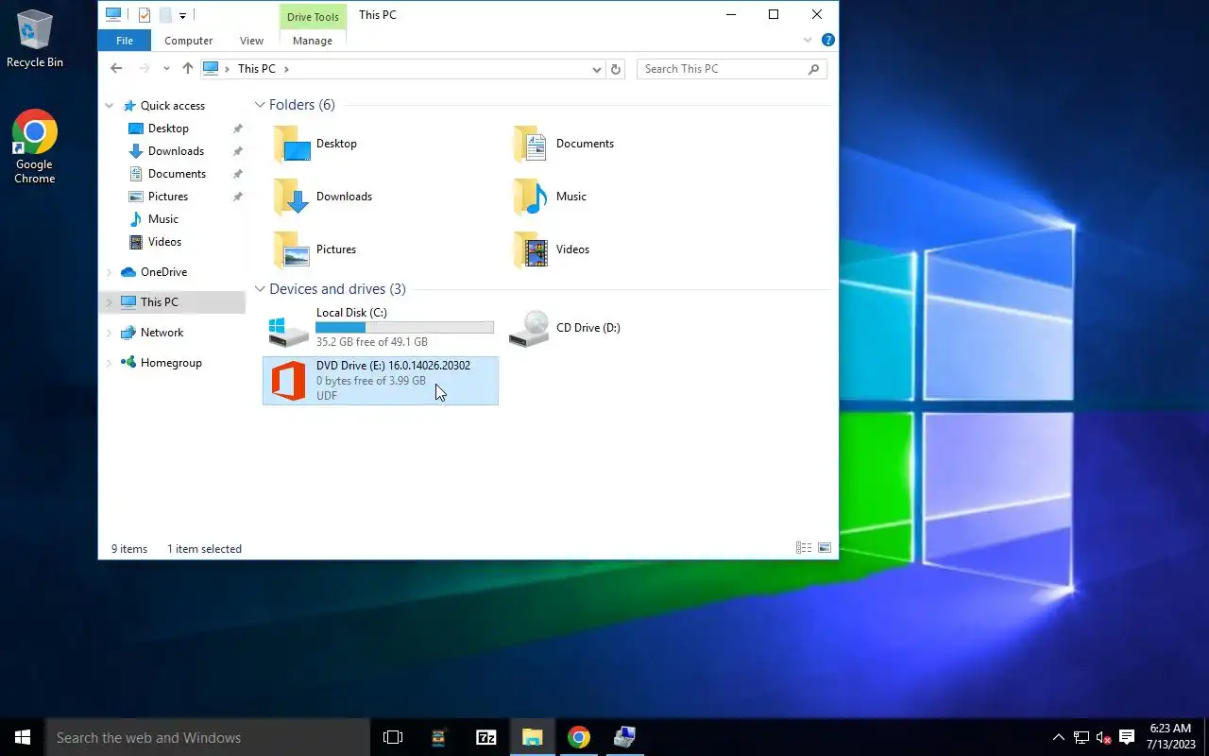Open the Computer ribbon tab
Image resolution: width=1209 pixels, height=756 pixels.
point(189,41)
